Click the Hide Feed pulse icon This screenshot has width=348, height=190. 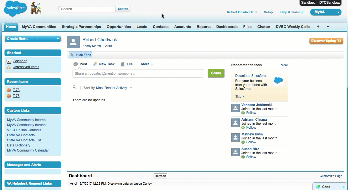tap(72, 55)
